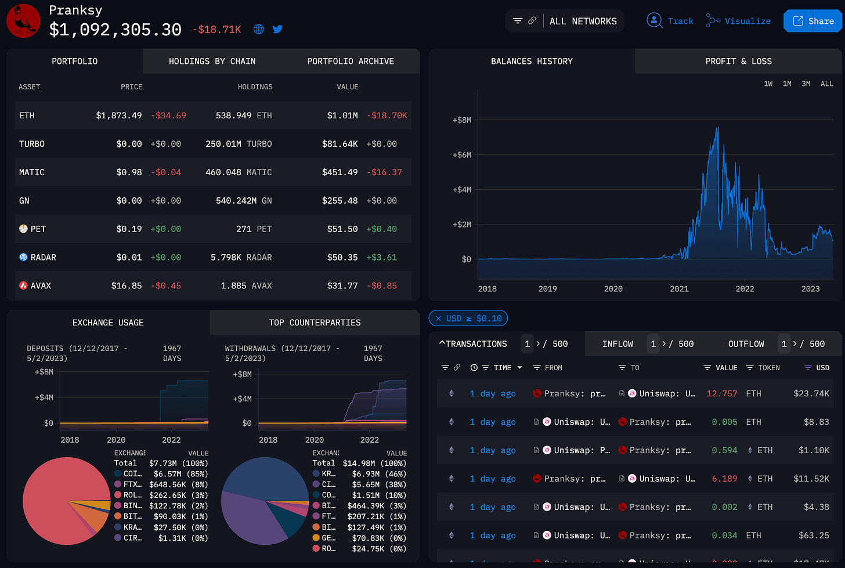Click the Visualize link text
This screenshot has height=568, width=845.
[x=748, y=21]
